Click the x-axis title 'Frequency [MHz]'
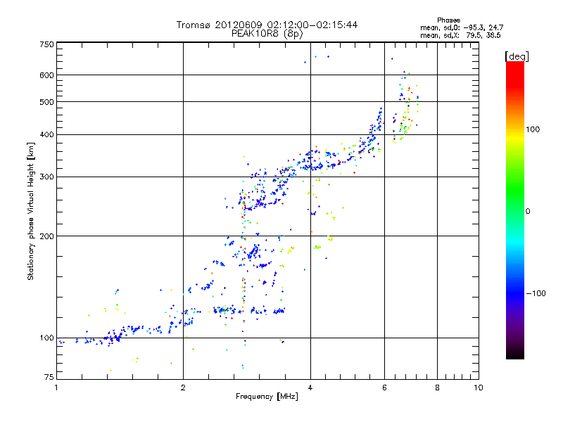This screenshot has height=422, width=563. click(x=267, y=397)
